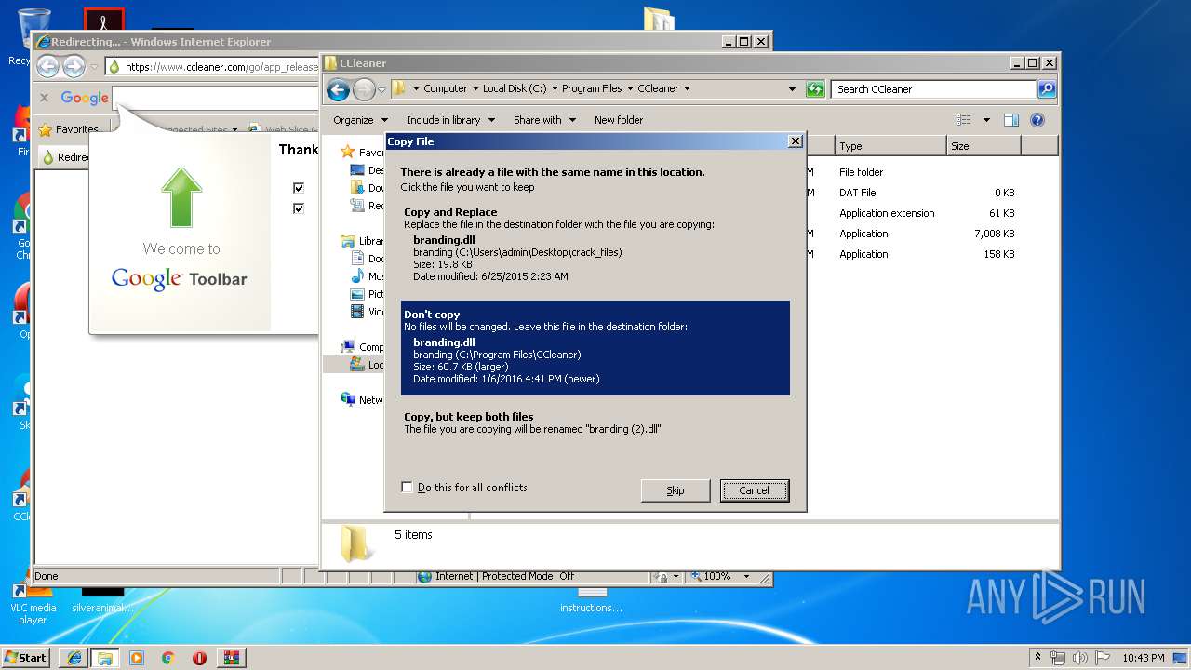Expand the Computer breadcrumb arrow
Image resolution: width=1191 pixels, height=670 pixels.
pyautogui.click(x=475, y=89)
